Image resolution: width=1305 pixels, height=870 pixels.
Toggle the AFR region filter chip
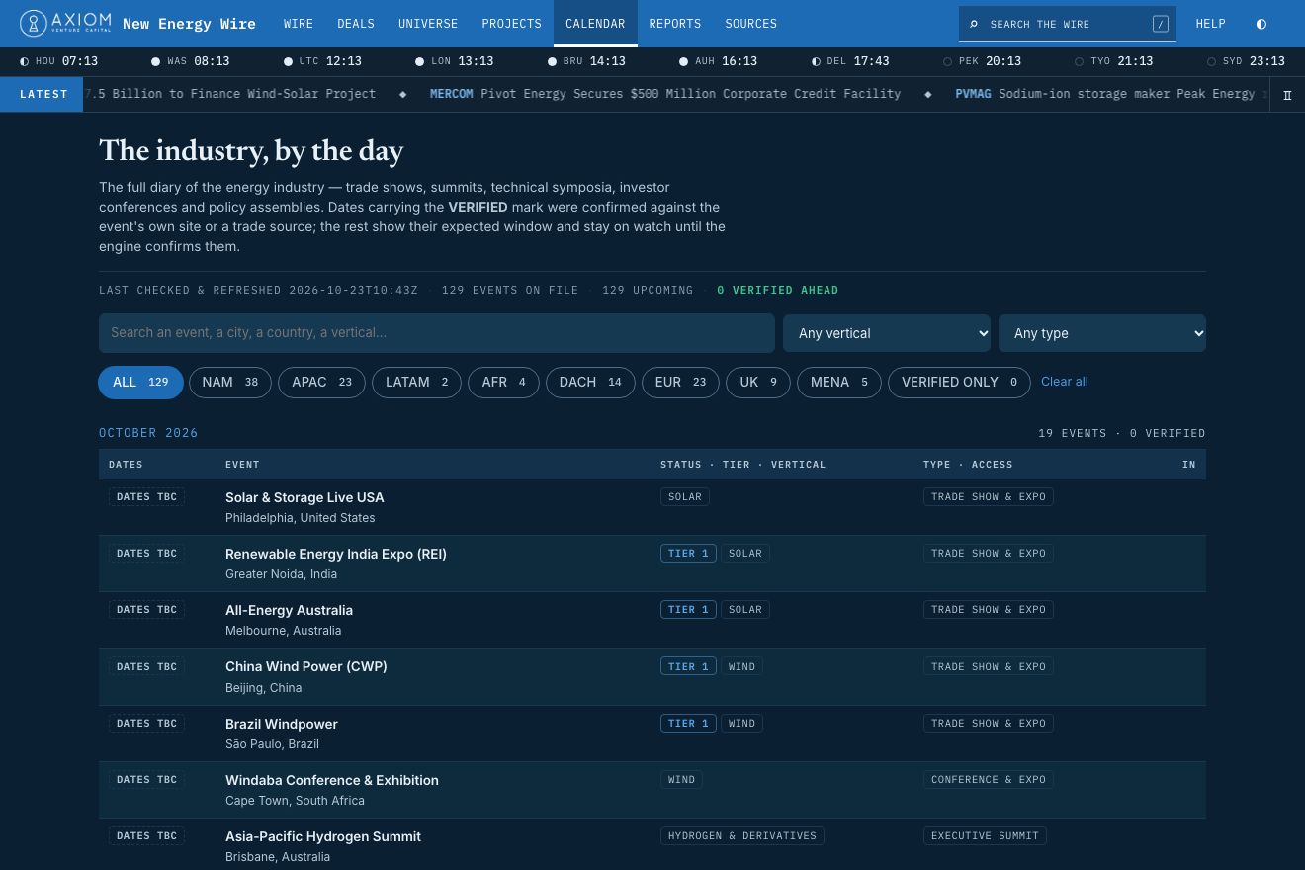coord(504,383)
